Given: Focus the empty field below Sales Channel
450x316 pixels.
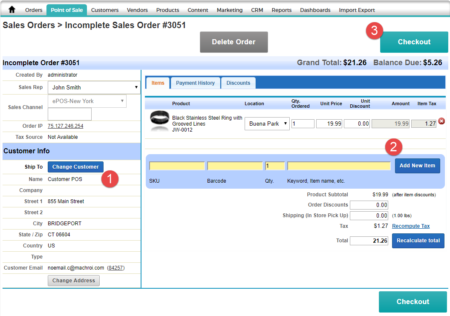Looking at the screenshot, I should tap(69, 114).
